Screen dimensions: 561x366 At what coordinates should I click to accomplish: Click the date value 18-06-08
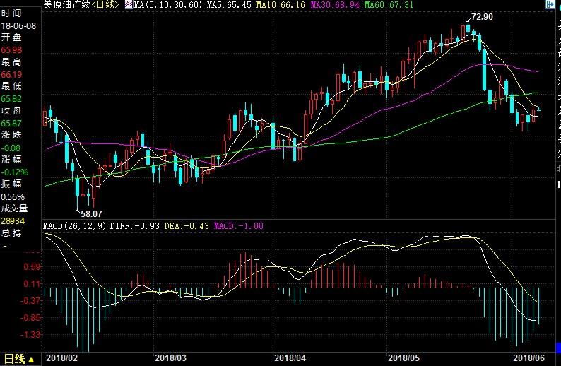18,26
